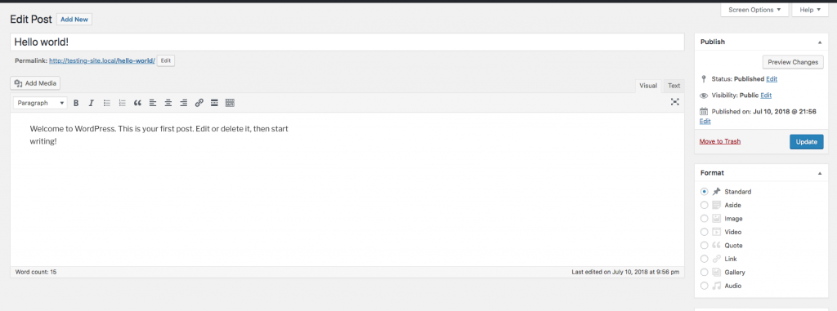Insert a numbered list

point(123,103)
